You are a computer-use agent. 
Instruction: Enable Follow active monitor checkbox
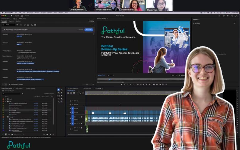point(9,85)
